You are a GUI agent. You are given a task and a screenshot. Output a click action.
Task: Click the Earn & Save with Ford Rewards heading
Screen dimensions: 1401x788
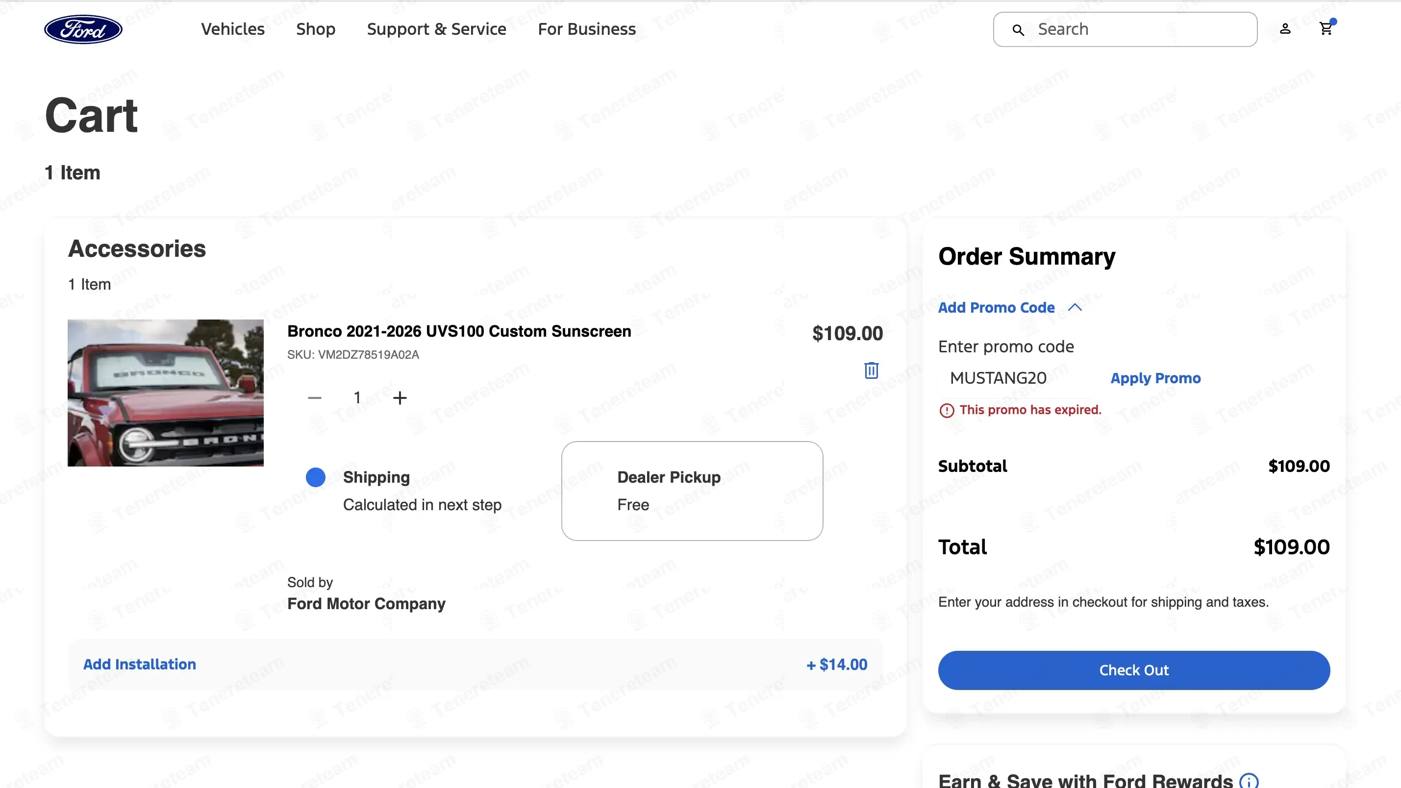[1085, 781]
